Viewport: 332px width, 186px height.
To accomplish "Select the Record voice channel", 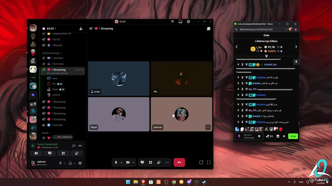I will [x=63, y=45].
